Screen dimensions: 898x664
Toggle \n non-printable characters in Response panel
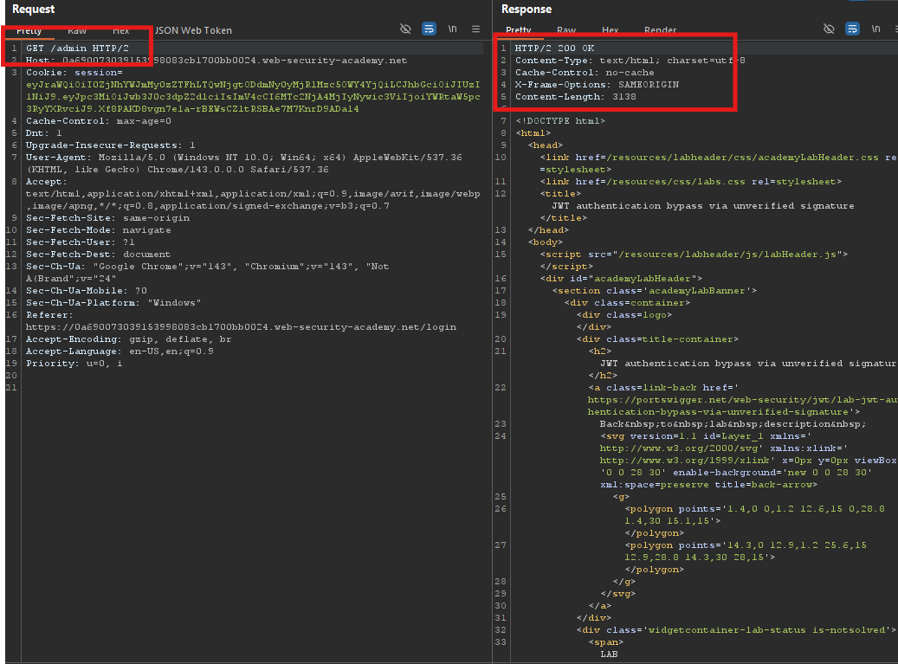point(875,29)
